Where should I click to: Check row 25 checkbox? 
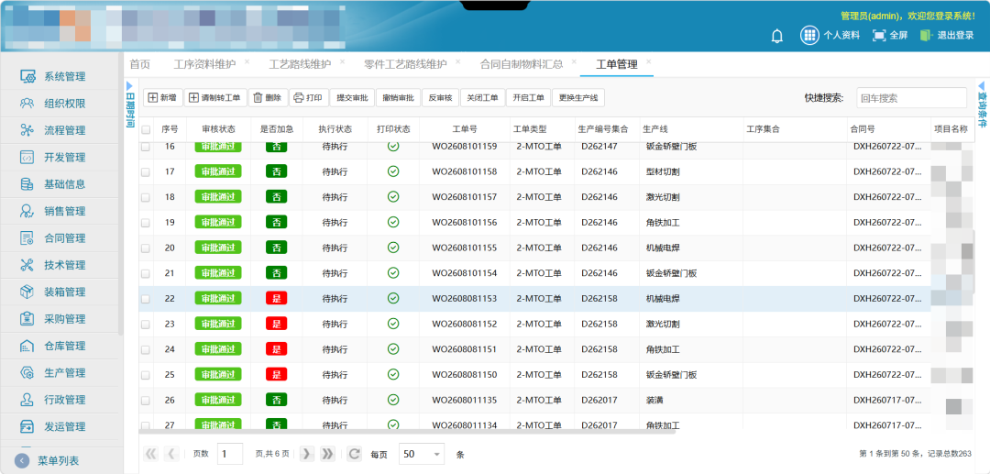pos(146,375)
